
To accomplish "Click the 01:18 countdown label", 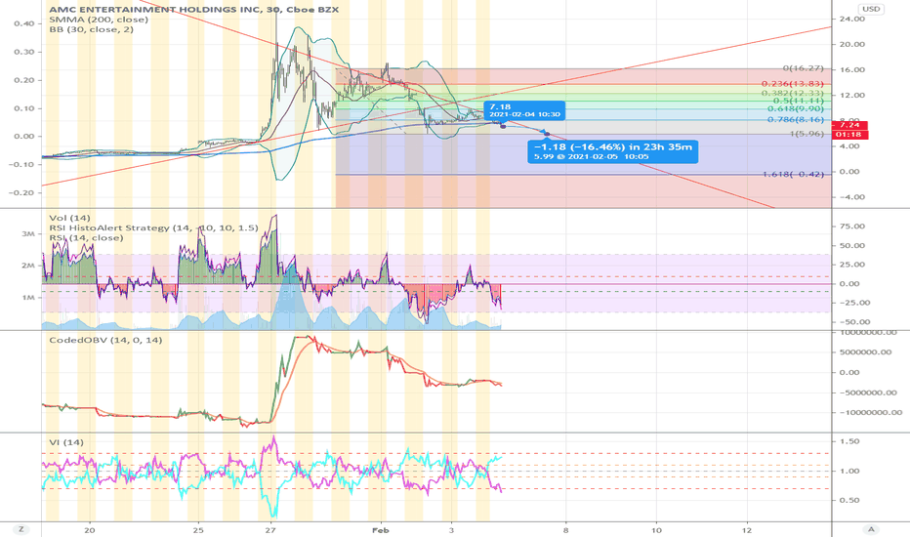I will (x=850, y=135).
